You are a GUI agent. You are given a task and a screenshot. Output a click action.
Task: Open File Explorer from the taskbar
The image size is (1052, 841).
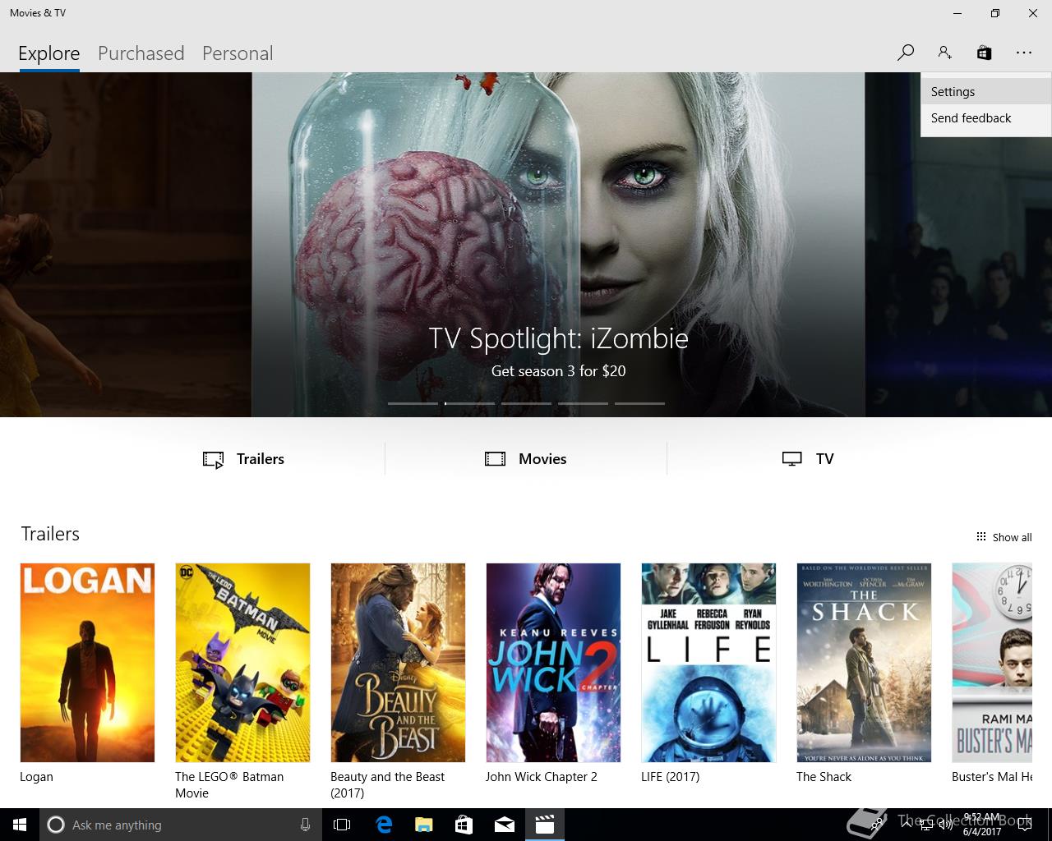pyautogui.click(x=423, y=825)
